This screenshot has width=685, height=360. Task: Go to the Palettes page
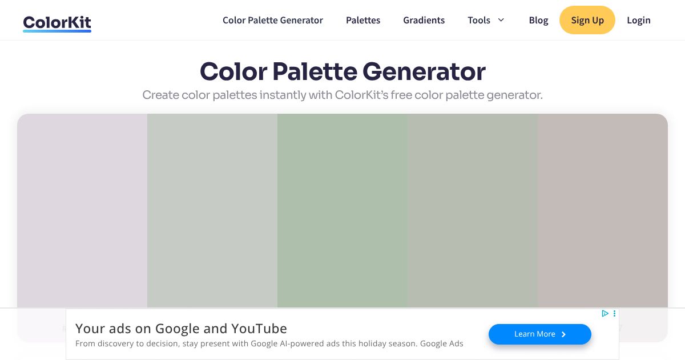[x=363, y=20]
